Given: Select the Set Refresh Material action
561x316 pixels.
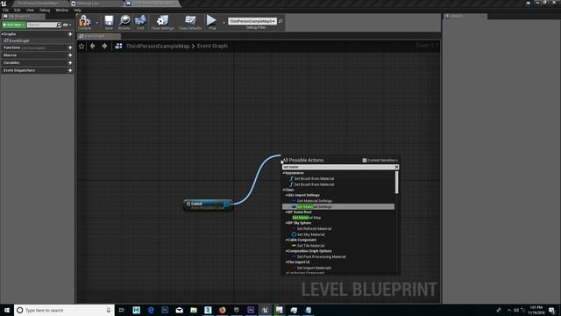Looking at the screenshot, I should (314, 228).
